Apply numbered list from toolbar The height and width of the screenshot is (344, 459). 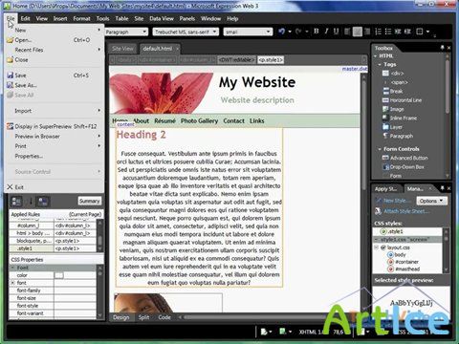[x=379, y=32]
